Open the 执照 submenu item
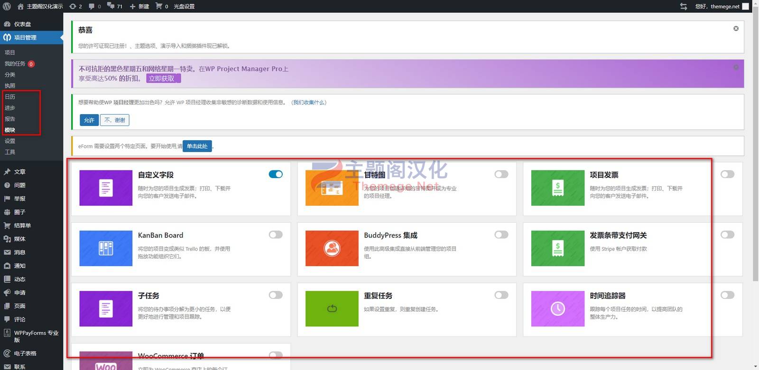 (x=10, y=86)
